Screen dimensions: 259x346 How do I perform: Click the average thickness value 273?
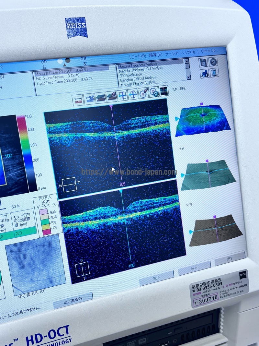click(x=19, y=233)
